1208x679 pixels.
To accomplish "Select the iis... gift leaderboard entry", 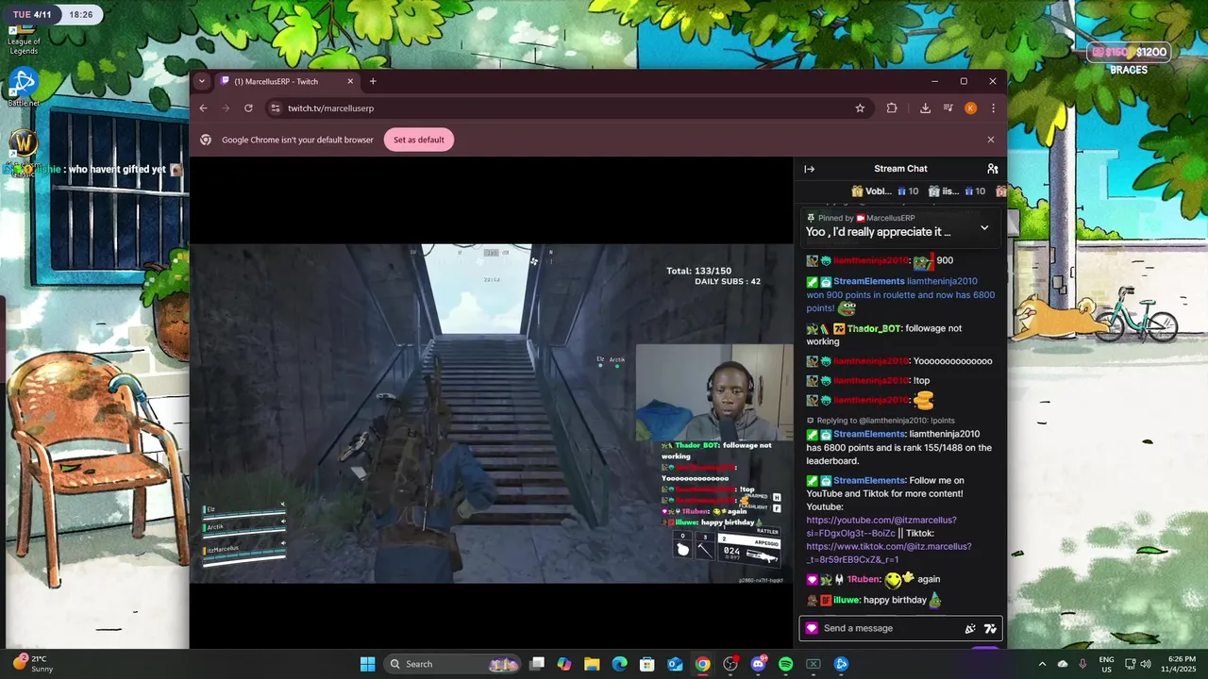I will pos(956,191).
